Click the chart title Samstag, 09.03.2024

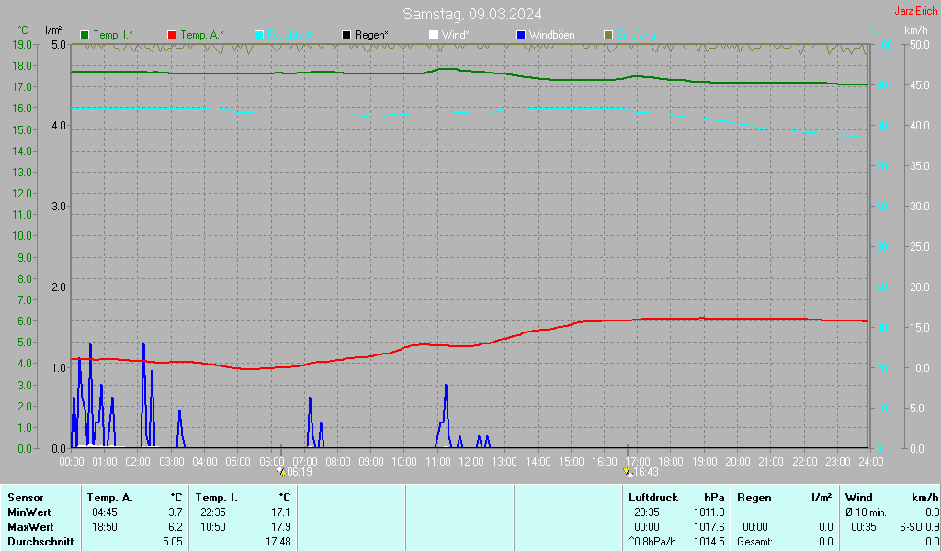(471, 14)
